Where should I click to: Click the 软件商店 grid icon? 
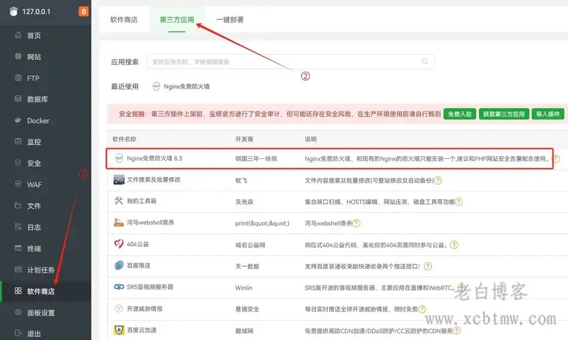(18, 291)
